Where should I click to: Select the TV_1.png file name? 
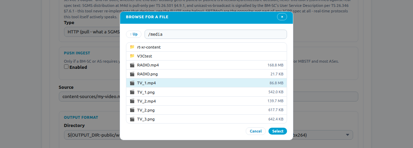point(146,92)
